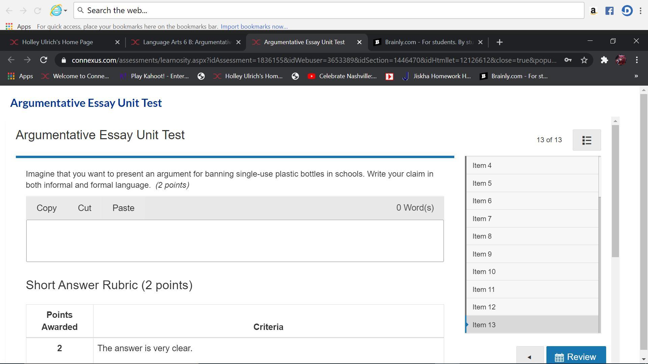Select Item 9 in question list

click(x=482, y=254)
